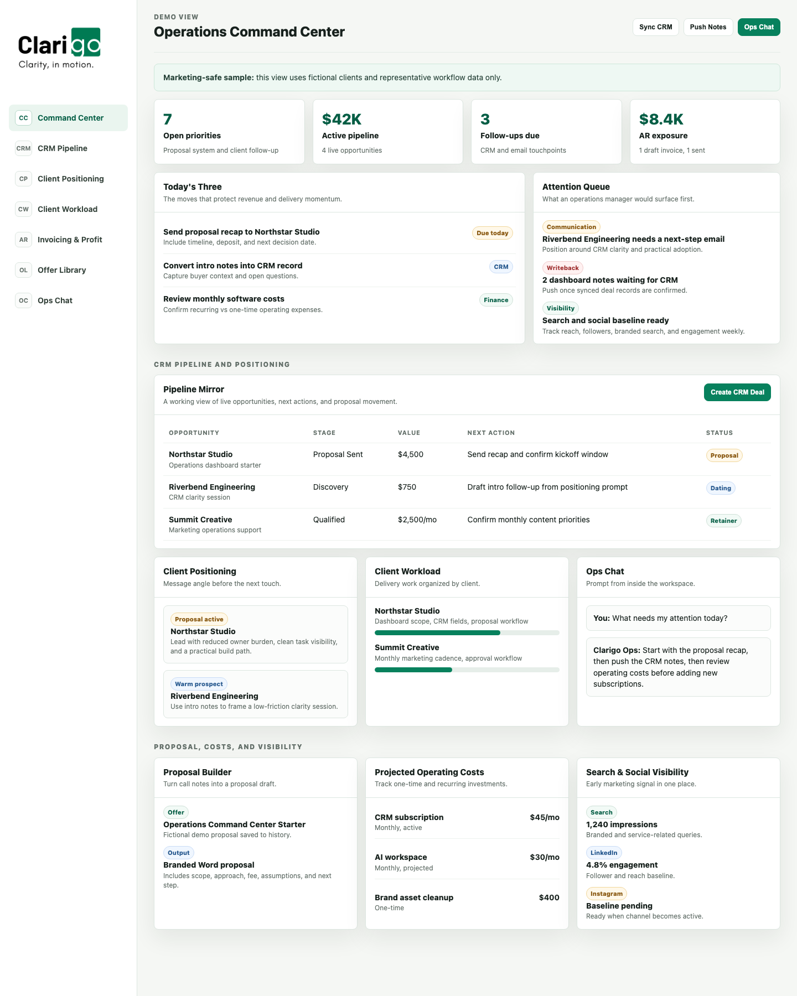Open Ops Chat via green header button
797x996 pixels.
(759, 27)
